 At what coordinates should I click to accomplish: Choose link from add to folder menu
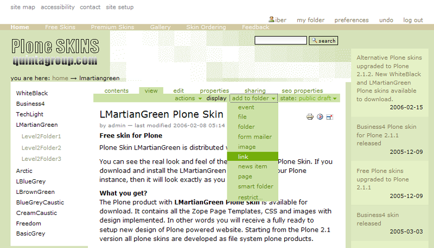pos(243,156)
